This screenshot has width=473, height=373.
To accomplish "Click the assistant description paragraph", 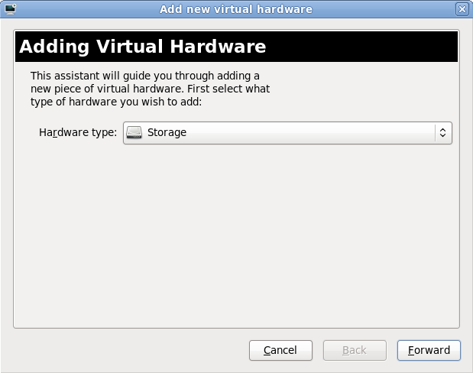I will pos(150,89).
